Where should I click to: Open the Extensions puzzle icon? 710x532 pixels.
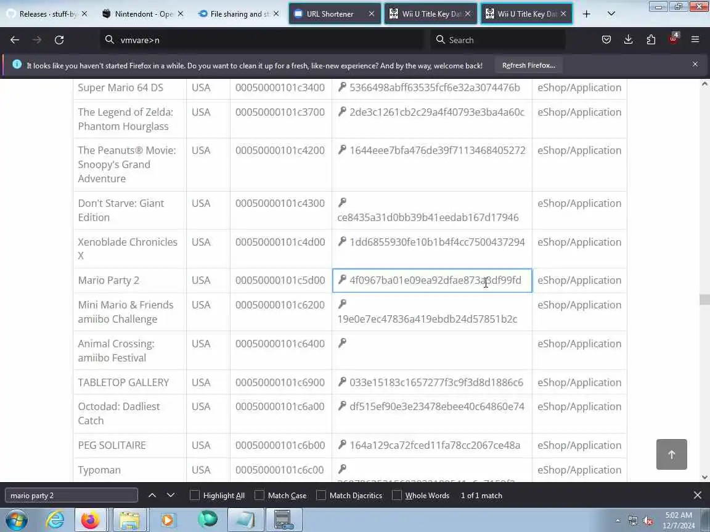tap(651, 40)
